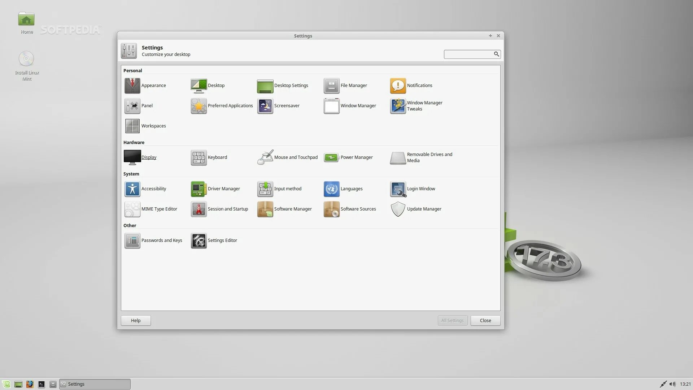Open the Linux Mint menu in taskbar
The image size is (693, 390).
point(6,384)
